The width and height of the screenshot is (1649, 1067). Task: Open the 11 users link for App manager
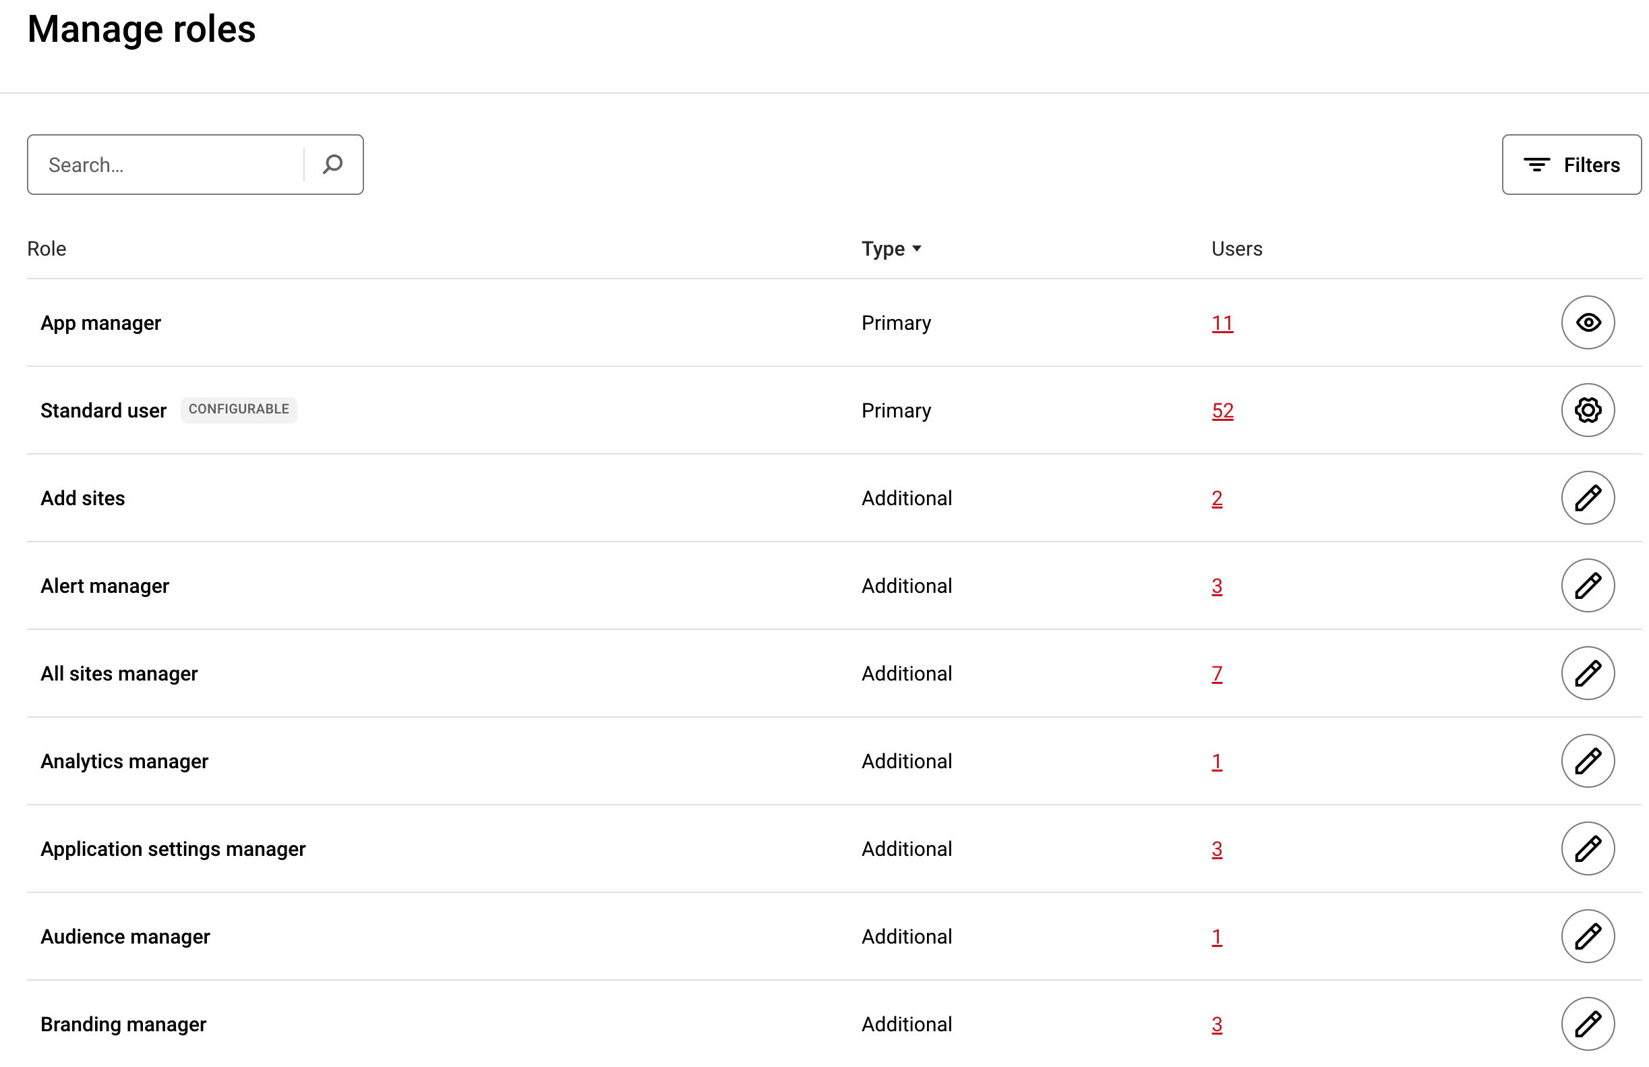click(x=1222, y=323)
